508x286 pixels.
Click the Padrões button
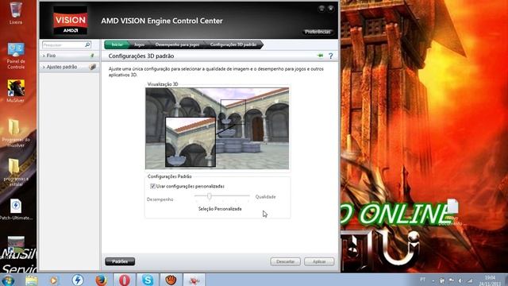120,261
